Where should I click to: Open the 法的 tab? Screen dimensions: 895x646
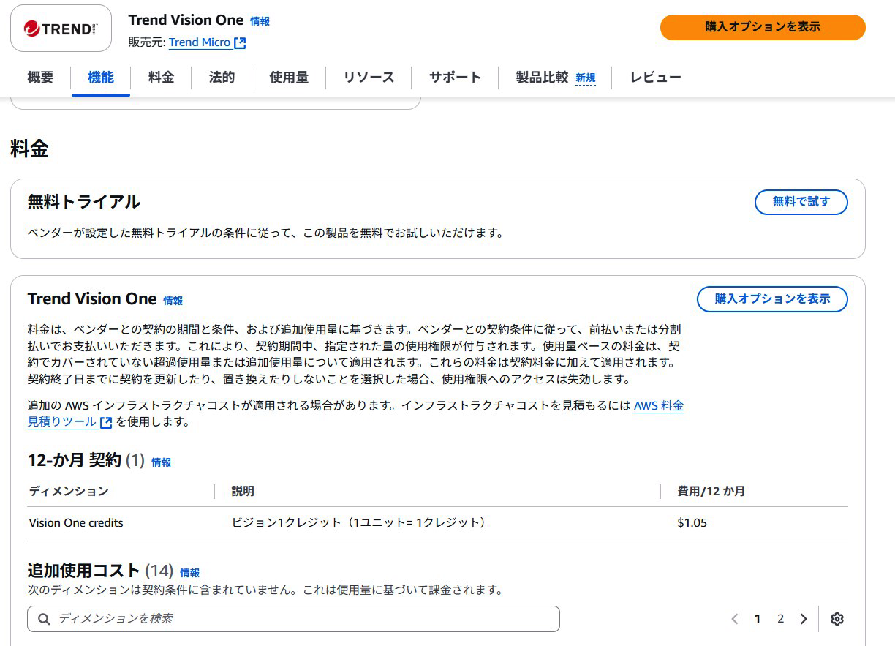point(222,78)
